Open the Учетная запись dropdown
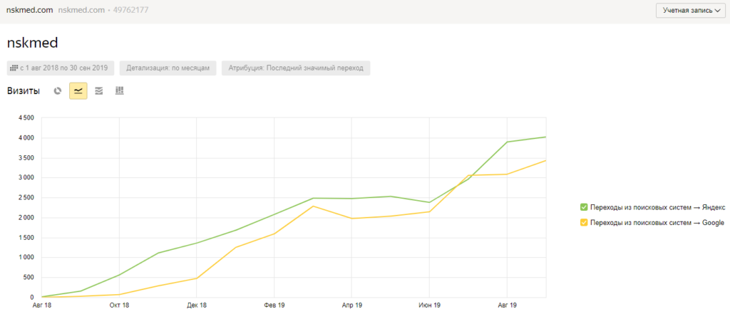The image size is (730, 319). coord(690,10)
